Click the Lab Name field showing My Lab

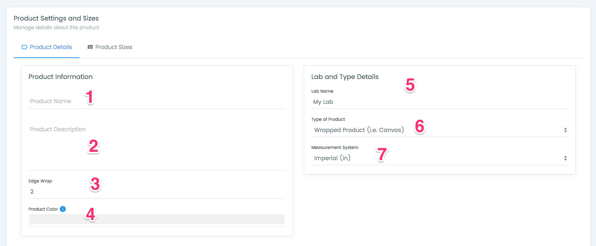440,102
